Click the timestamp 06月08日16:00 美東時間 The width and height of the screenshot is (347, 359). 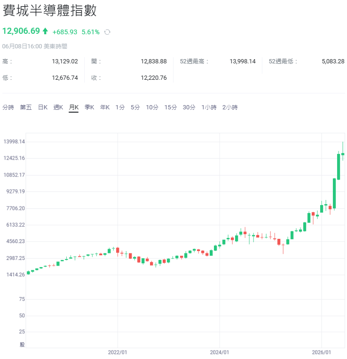point(35,46)
